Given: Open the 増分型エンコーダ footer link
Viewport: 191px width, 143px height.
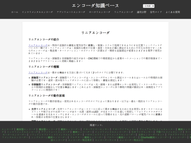Looking at the screenshot, I should [48, 129].
